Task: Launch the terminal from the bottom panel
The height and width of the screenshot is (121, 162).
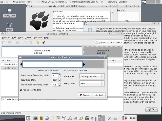Action: (35, 118)
